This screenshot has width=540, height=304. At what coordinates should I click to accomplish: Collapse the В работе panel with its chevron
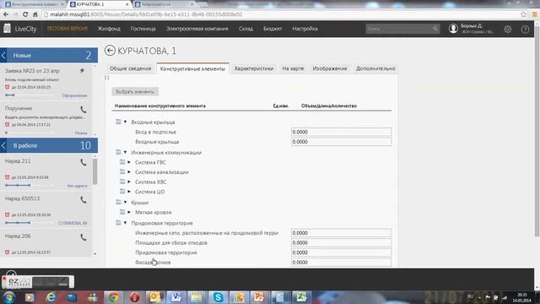click(3, 145)
